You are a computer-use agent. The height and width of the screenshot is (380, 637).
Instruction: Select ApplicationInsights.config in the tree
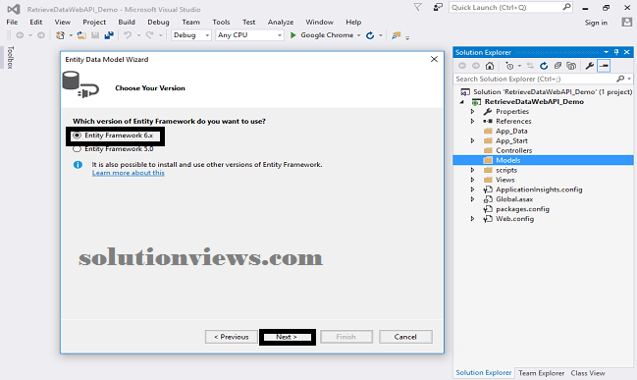click(539, 190)
